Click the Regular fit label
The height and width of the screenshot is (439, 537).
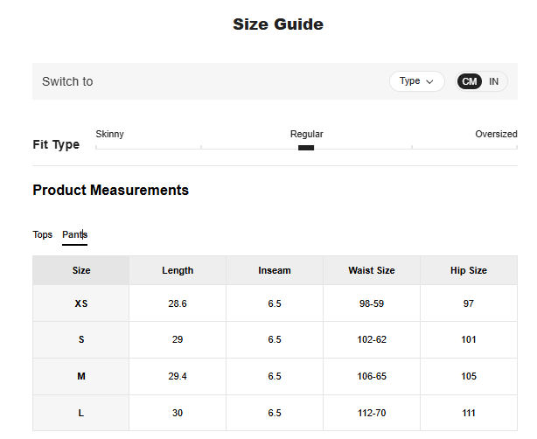(306, 134)
